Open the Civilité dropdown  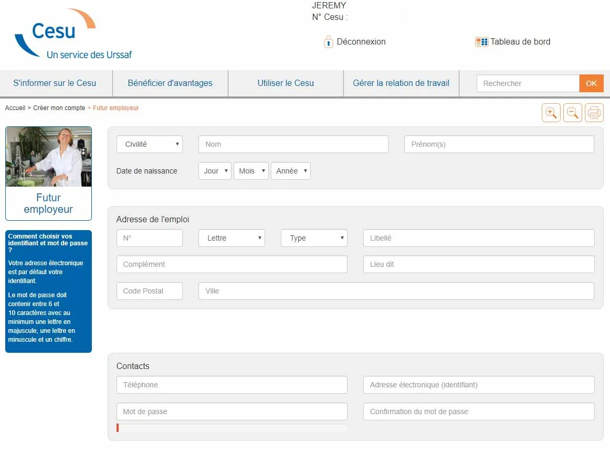click(x=150, y=144)
